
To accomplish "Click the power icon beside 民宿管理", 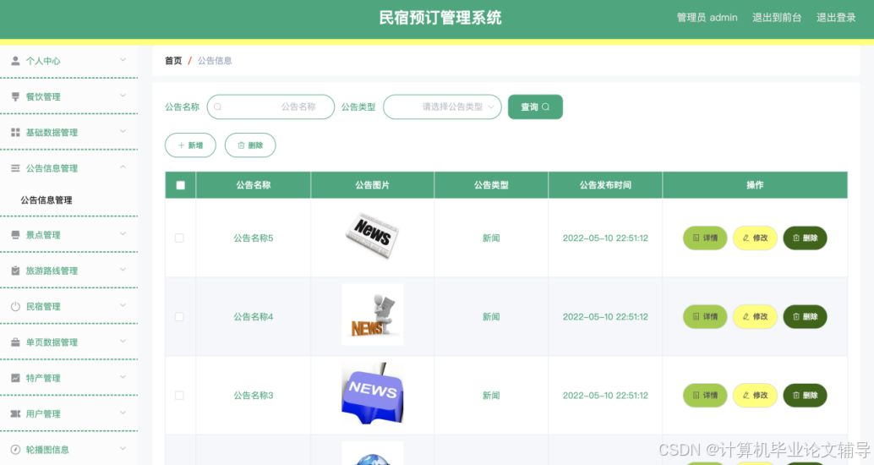I will (15, 306).
